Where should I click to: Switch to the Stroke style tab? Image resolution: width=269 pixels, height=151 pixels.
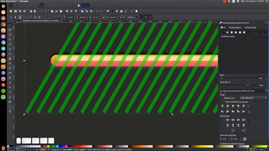tap(250, 28)
